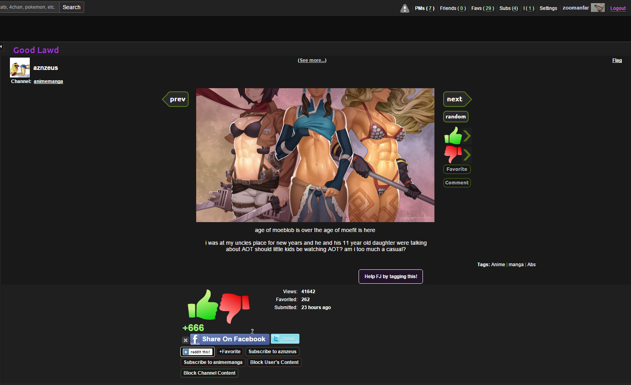Open Settings in the top menu
Screen dimensions: 631x385
point(548,8)
